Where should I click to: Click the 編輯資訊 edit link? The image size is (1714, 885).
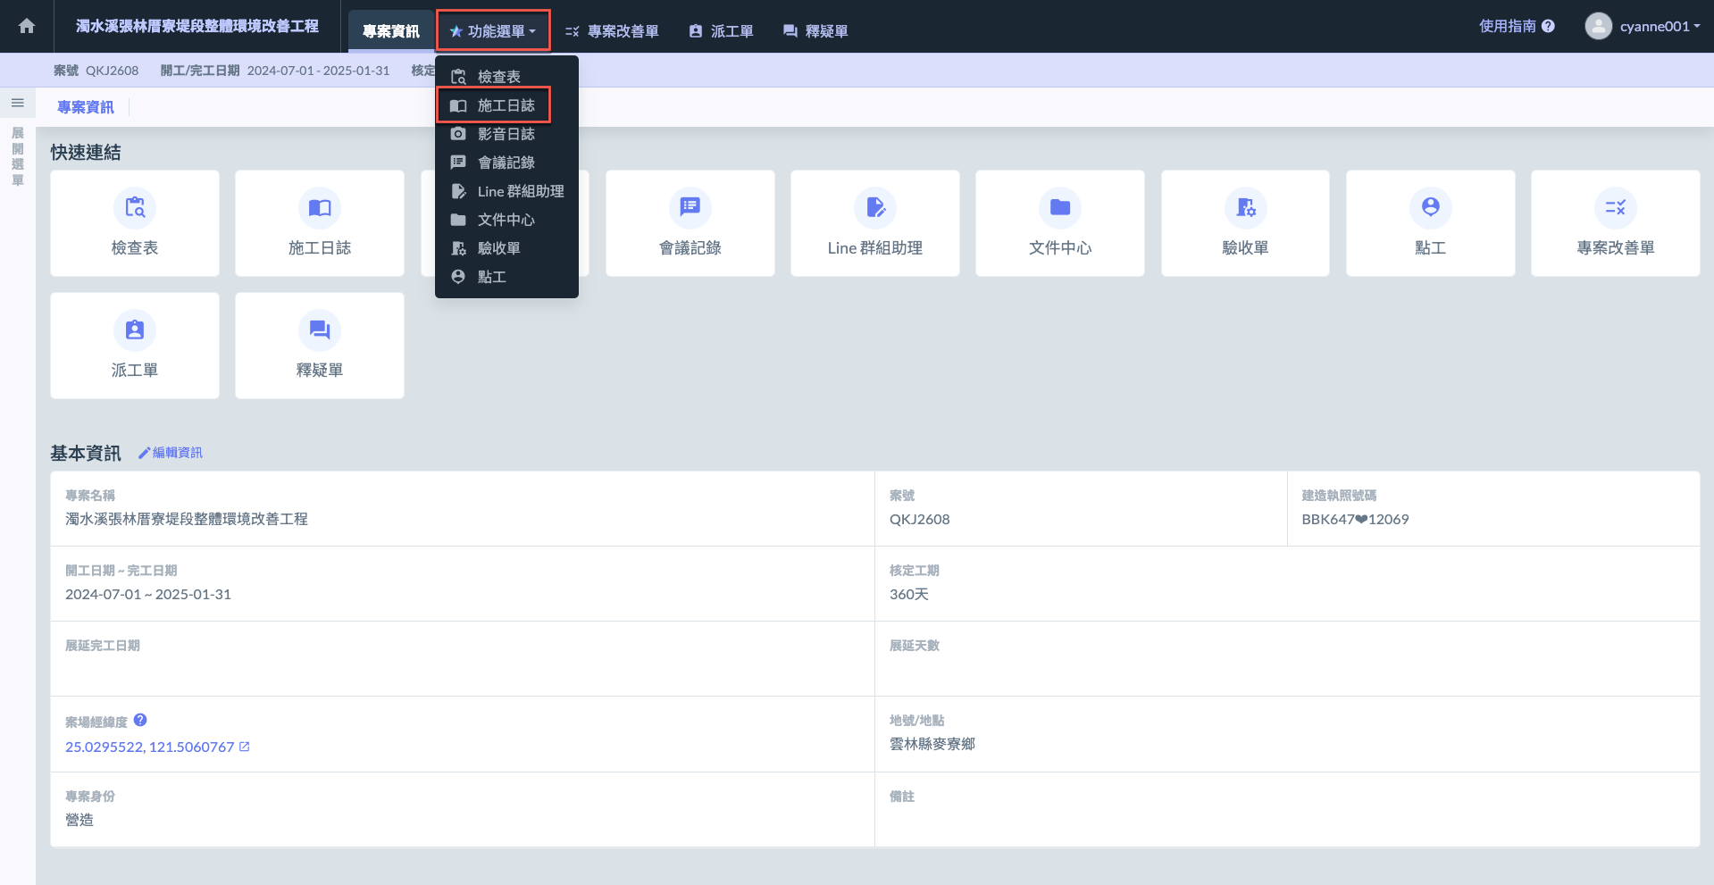coord(171,453)
